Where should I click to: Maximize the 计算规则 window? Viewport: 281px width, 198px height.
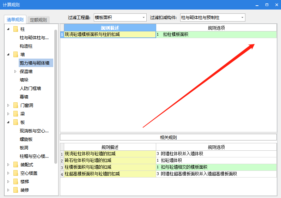(x=267, y=5)
